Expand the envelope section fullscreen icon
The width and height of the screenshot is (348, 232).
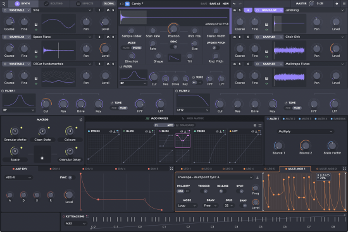171,169
